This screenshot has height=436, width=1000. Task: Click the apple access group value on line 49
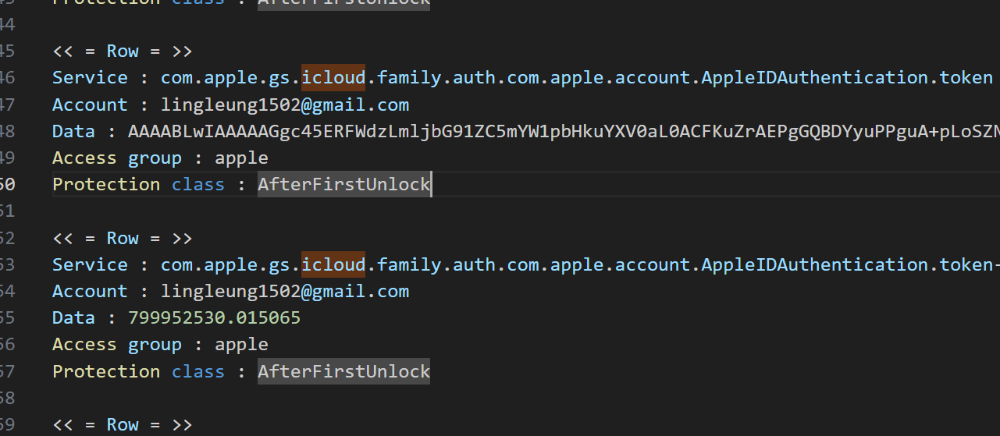[x=241, y=158]
